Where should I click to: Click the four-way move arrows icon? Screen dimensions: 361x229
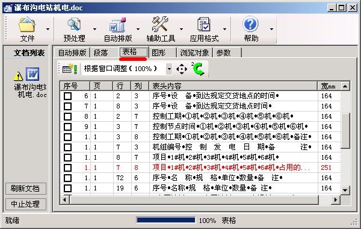pos(182,69)
